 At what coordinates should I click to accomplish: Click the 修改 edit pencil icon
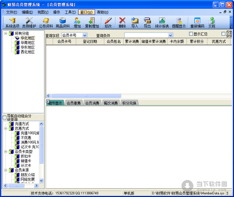point(108,23)
